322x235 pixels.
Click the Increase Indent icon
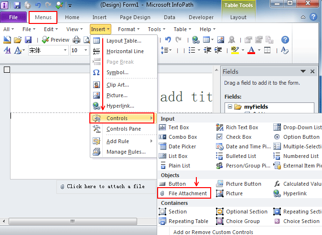pyautogui.click(x=218, y=50)
